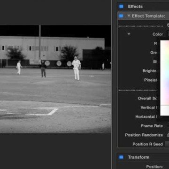Click the Color parameter label
Viewport: 169px width, 169px height.
click(x=158, y=34)
